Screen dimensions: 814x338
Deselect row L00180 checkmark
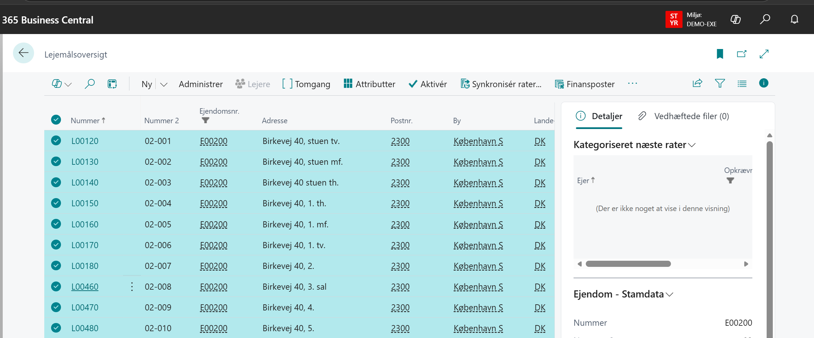click(56, 265)
